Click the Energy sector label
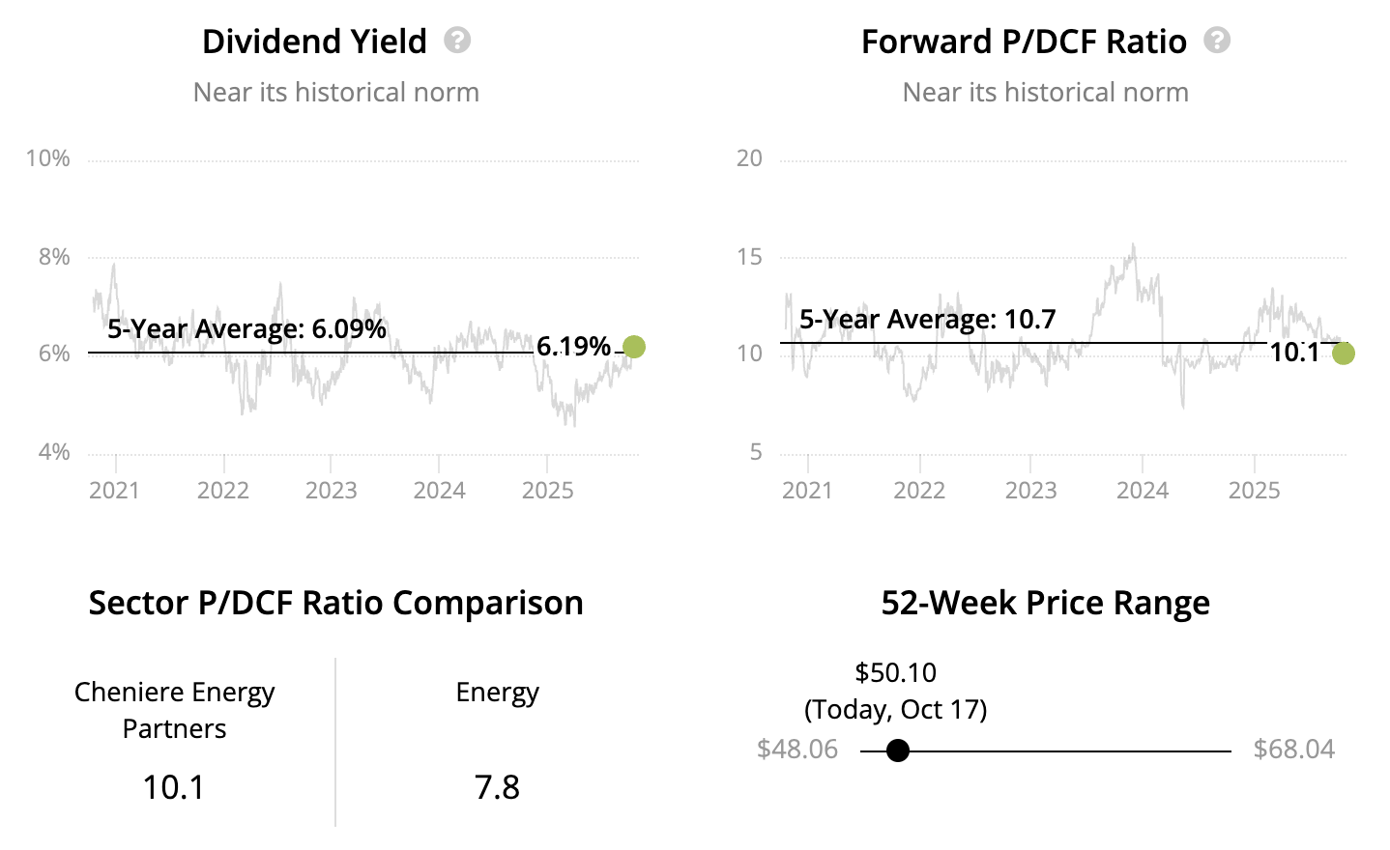1390x850 pixels. [497, 693]
